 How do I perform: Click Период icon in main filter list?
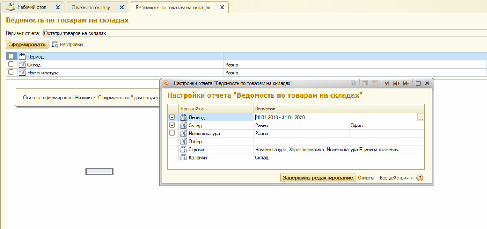pyautogui.click(x=22, y=57)
